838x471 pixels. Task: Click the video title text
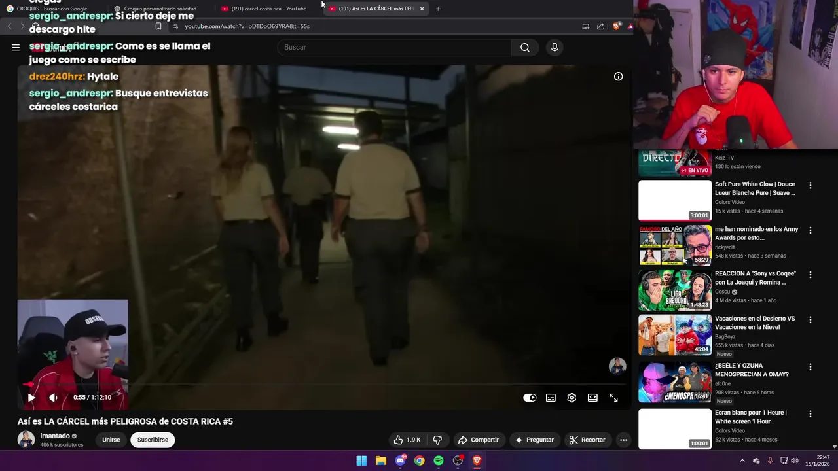pos(125,421)
